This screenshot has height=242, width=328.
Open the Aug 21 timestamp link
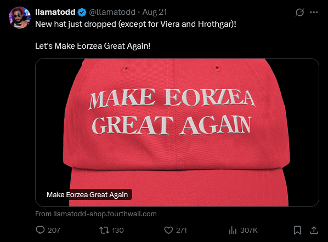point(155,12)
